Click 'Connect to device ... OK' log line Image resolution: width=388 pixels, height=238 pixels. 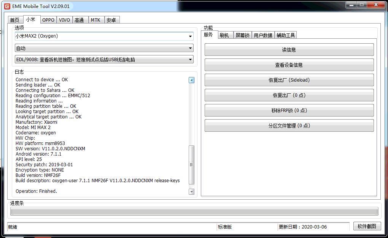tap(41, 79)
